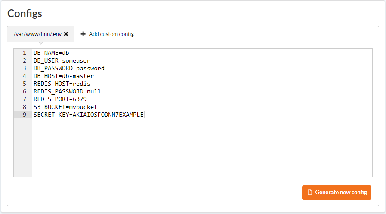Click the Configs heading
This screenshot has height=214, width=386.
coord(25,13)
